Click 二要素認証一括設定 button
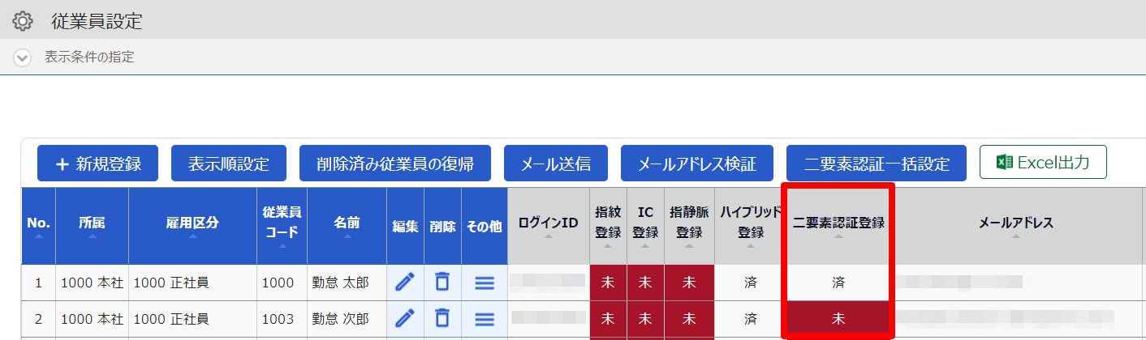 tap(877, 164)
